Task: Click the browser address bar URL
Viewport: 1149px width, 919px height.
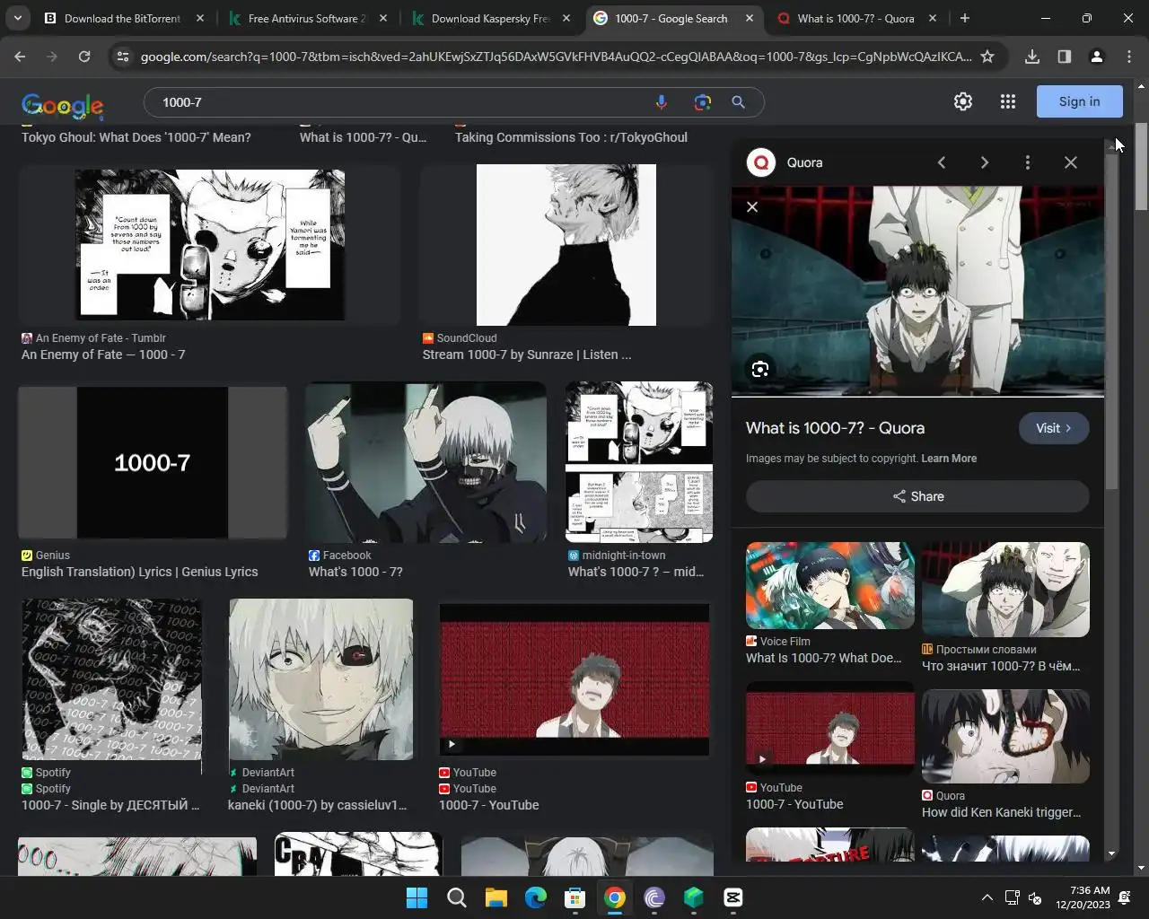Action: pyautogui.click(x=556, y=57)
